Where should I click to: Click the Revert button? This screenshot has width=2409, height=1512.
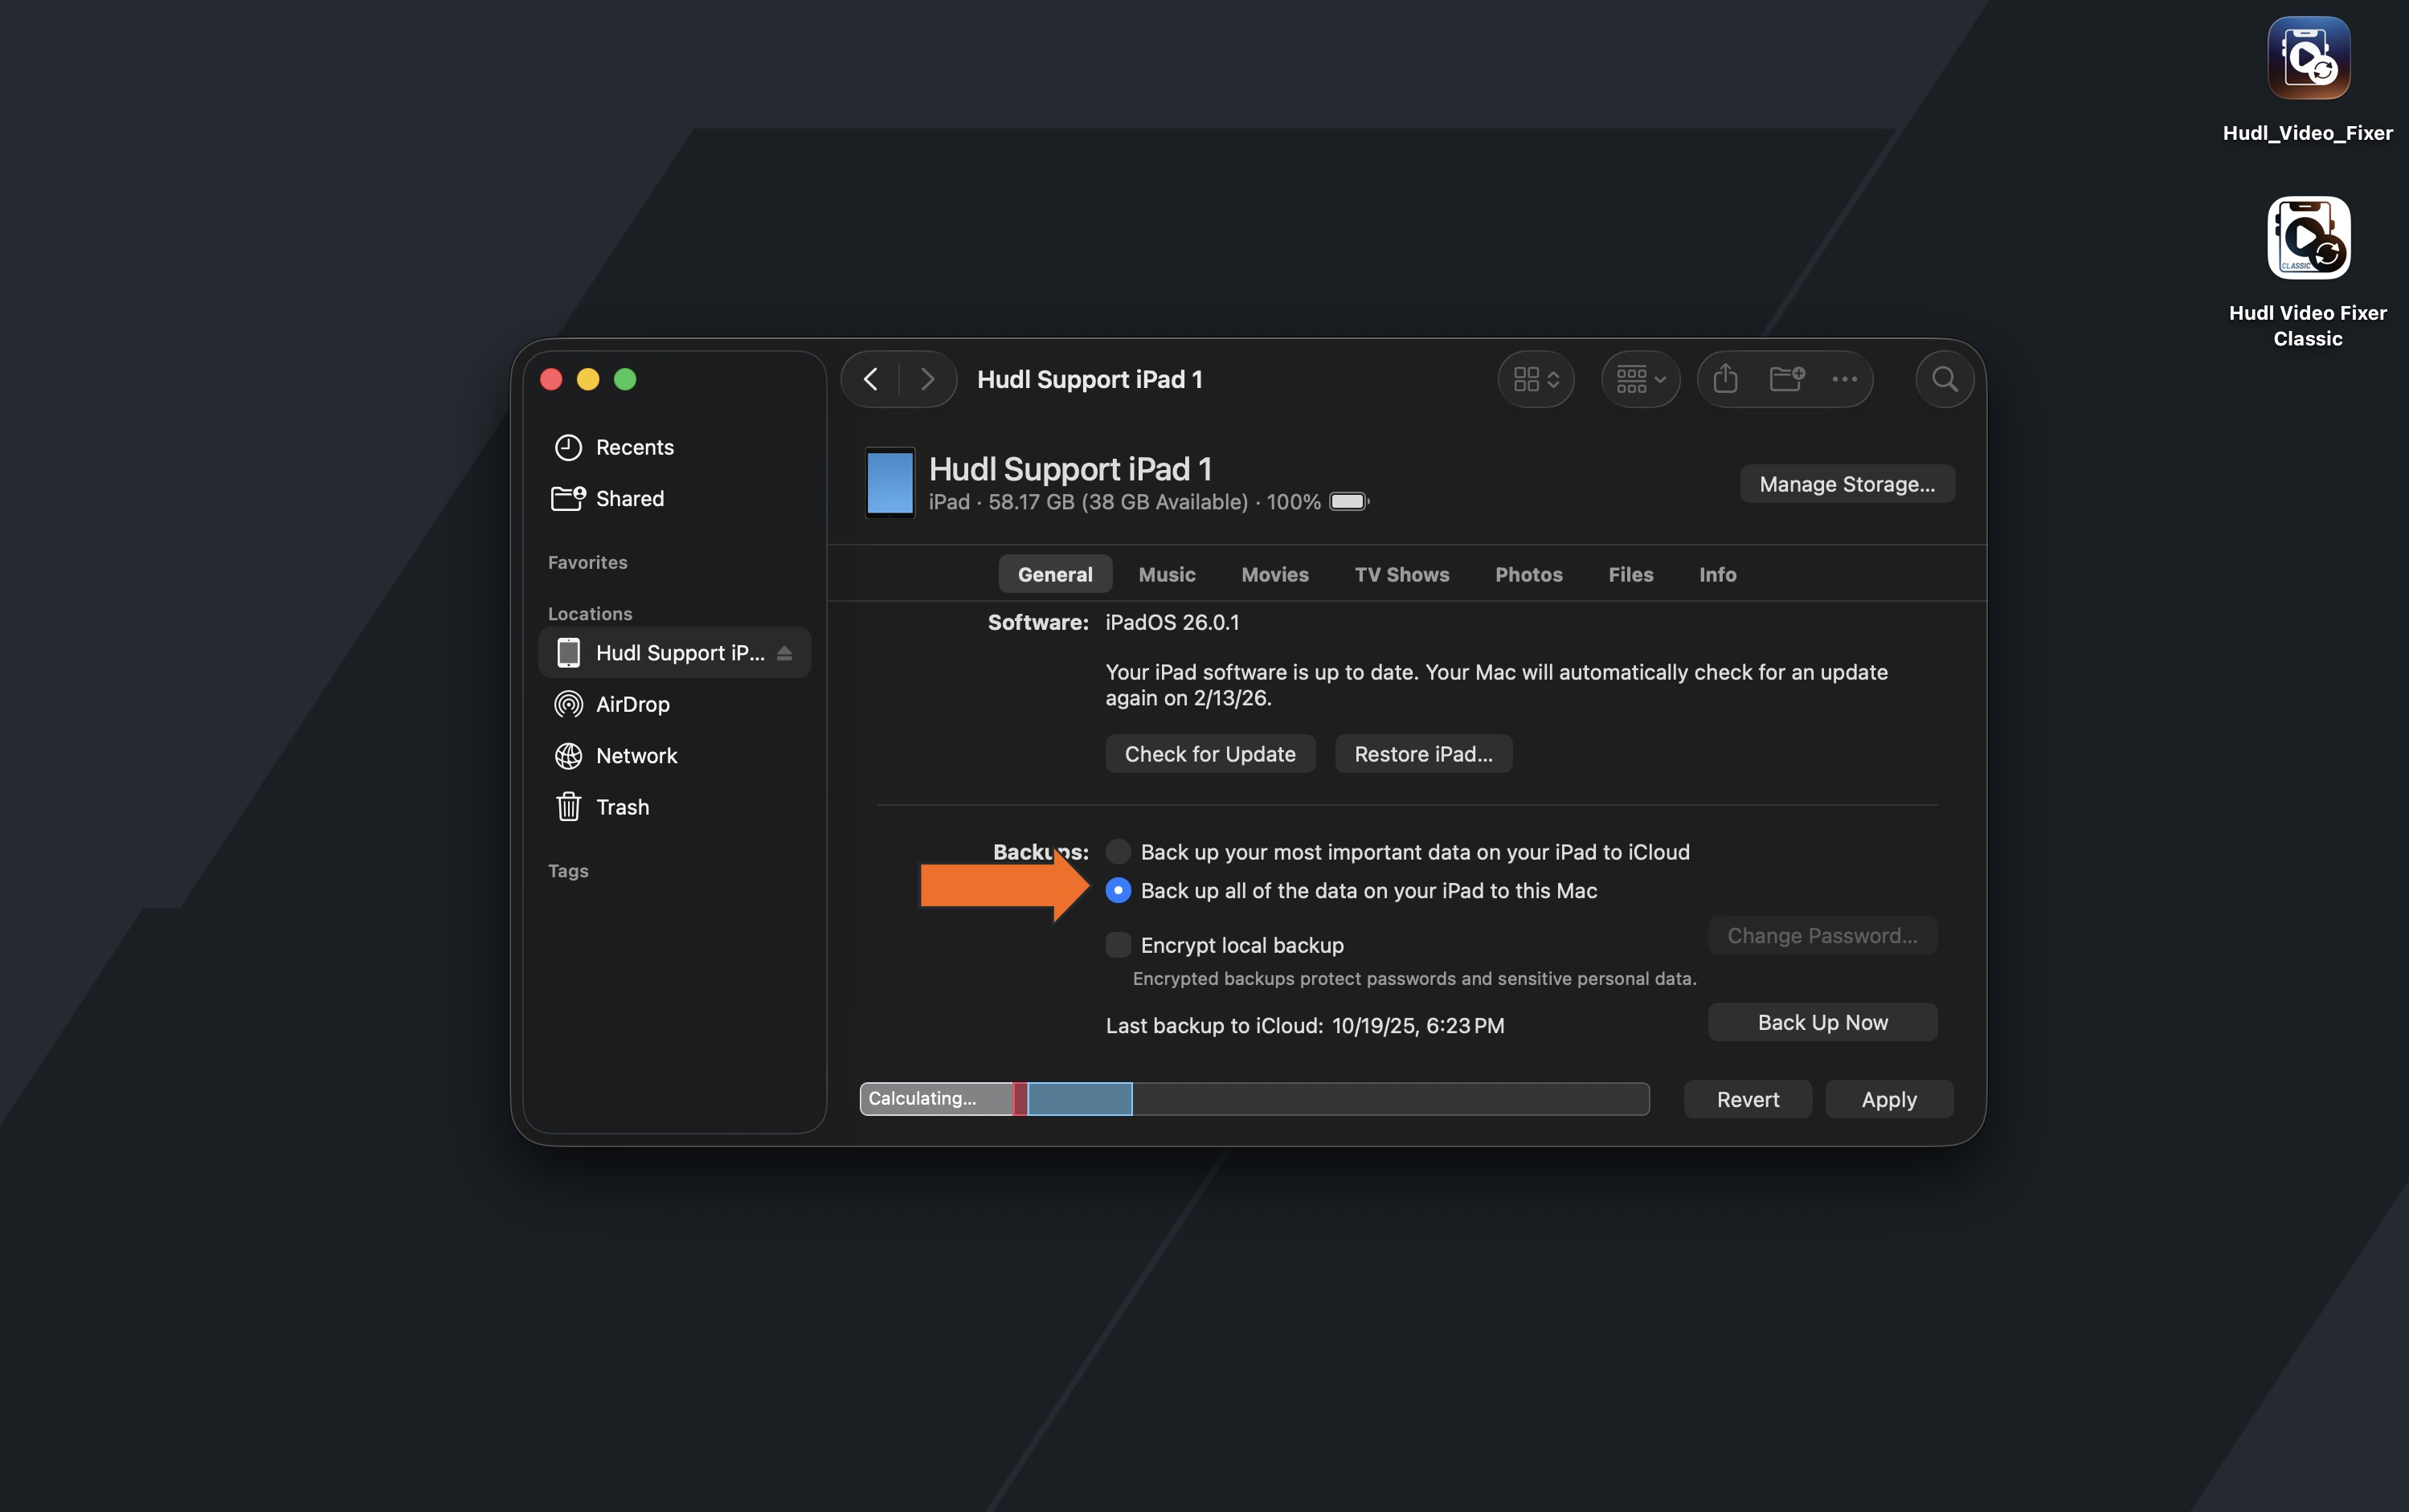[1747, 1099]
